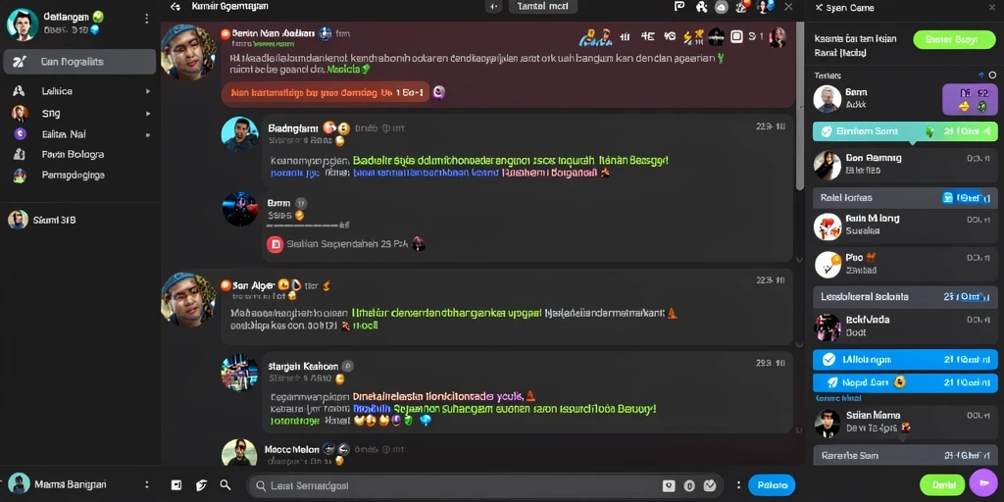Expand the Sng sidebar item arrow
Screen dimensions: 1004x502
point(148,114)
